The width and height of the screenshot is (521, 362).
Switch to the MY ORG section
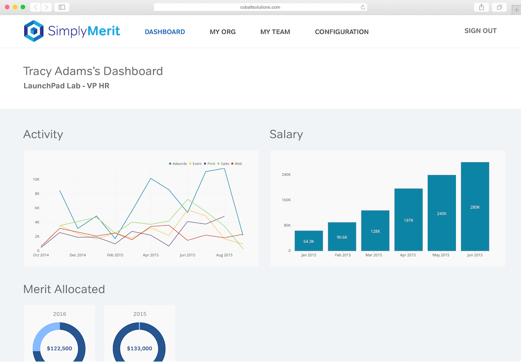(x=222, y=32)
